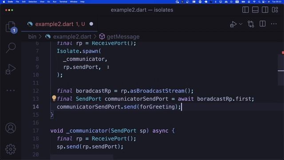284x160 pixels.
Task: Open the Help menu
Action: [83, 2]
